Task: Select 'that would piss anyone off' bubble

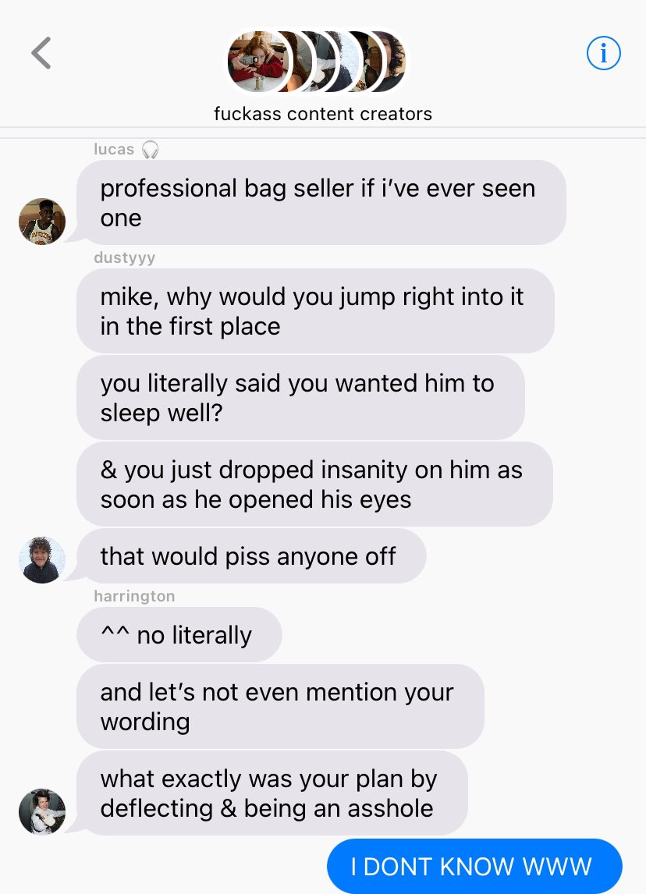Action: point(251,556)
